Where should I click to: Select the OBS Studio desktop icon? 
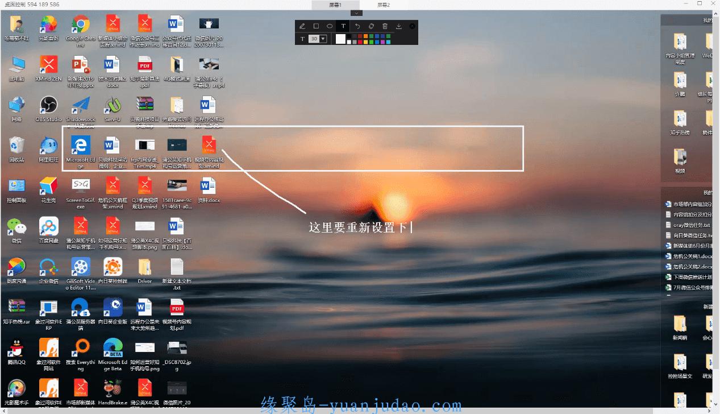pos(48,108)
